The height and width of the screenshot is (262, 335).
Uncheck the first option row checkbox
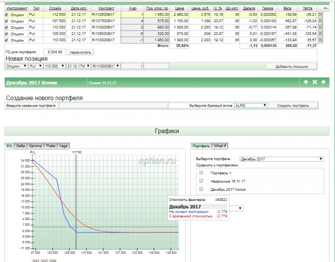pyautogui.click(x=6, y=14)
